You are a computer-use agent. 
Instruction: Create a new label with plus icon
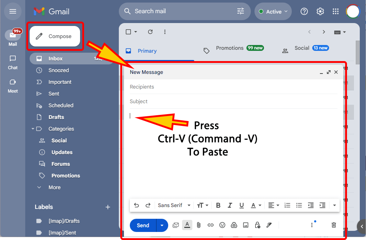107,207
